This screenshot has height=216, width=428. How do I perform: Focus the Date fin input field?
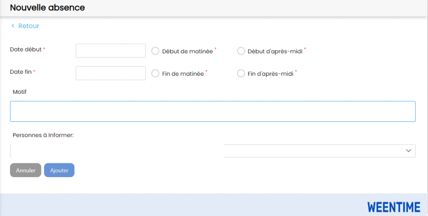(110, 73)
